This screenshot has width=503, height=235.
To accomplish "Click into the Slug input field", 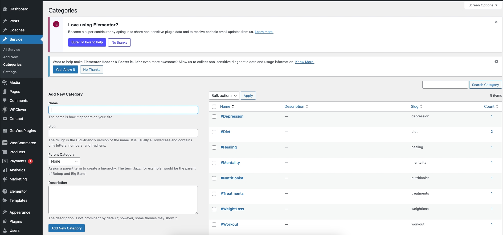I will tap(123, 133).
